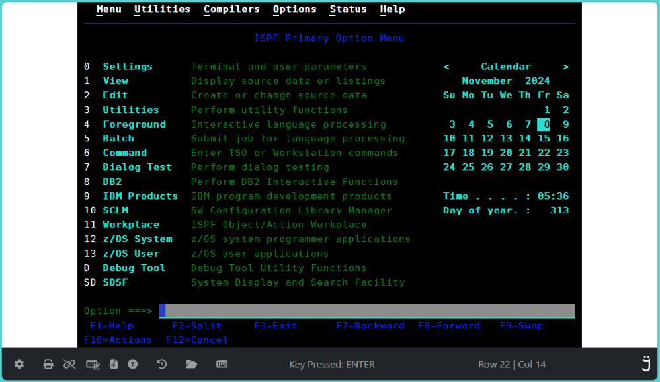Click the Time 05:36 value
This screenshot has height=382, width=660.
tap(553, 196)
